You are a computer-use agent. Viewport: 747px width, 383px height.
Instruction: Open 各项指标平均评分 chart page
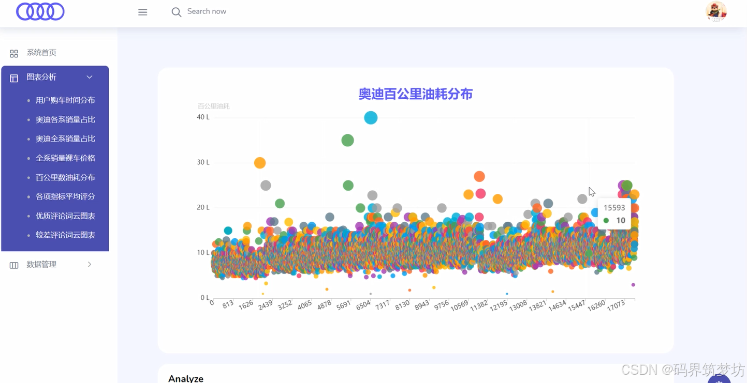point(65,196)
